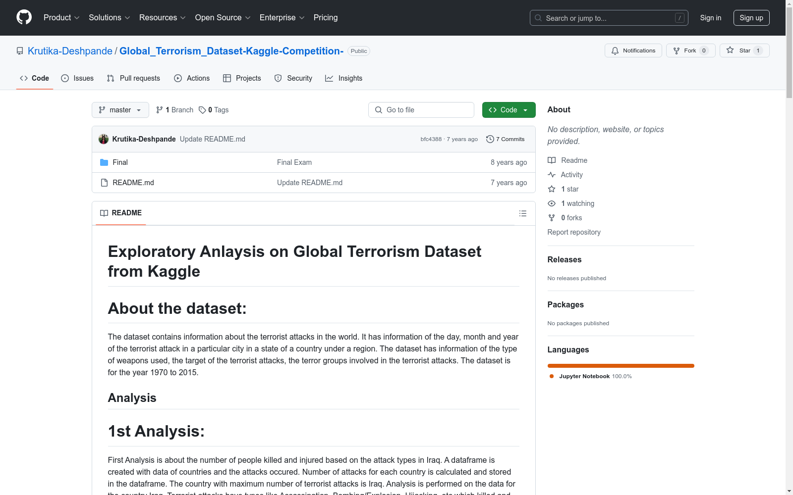This screenshot has height=495, width=793.
Task: Click the Notifications bell icon
Action: click(x=615, y=50)
